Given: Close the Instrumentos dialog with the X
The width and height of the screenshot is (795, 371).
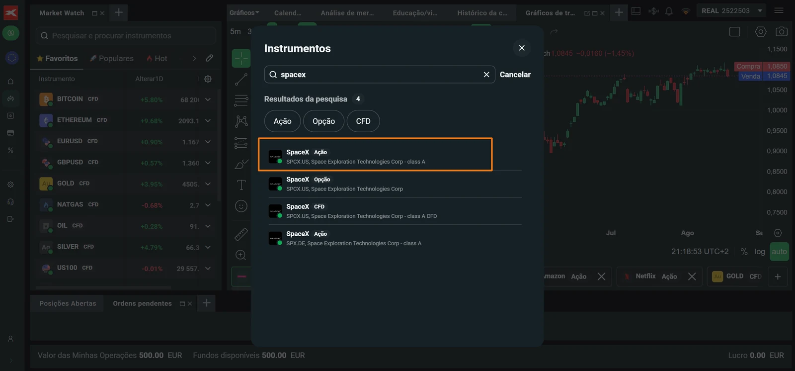Looking at the screenshot, I should (522, 48).
